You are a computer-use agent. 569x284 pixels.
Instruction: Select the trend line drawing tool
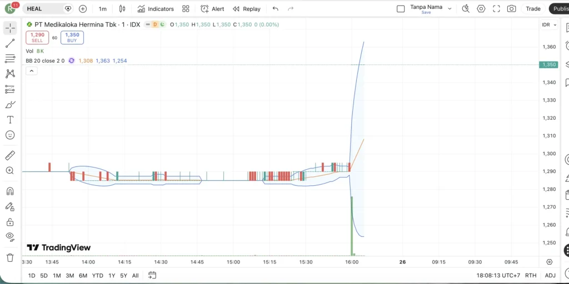pos(10,43)
